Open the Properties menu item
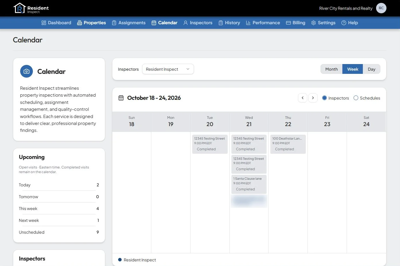The image size is (400, 266). click(92, 23)
